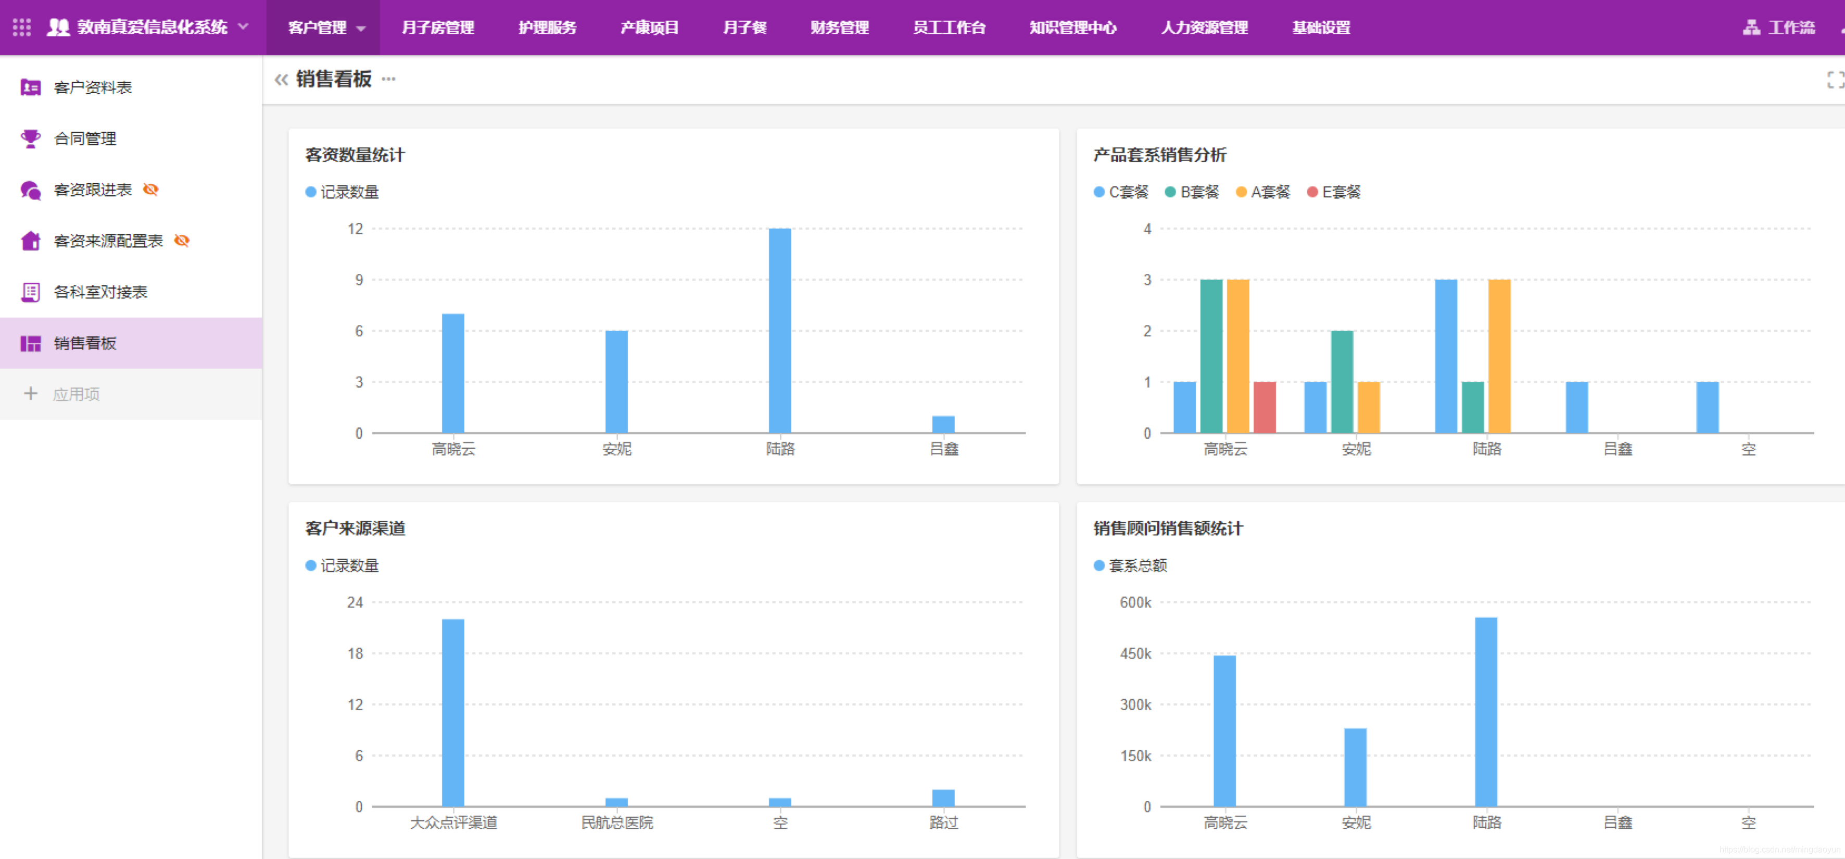Click 陆路 bar in 客资数量统计 chart
Viewport: 1845px width, 859px height.
tap(780, 330)
